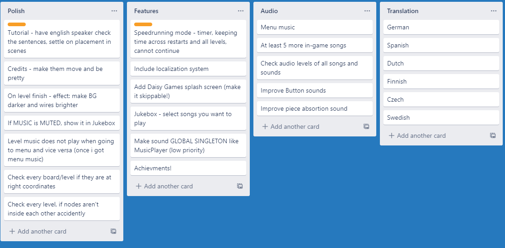Open the Menu music card

pos(315,28)
